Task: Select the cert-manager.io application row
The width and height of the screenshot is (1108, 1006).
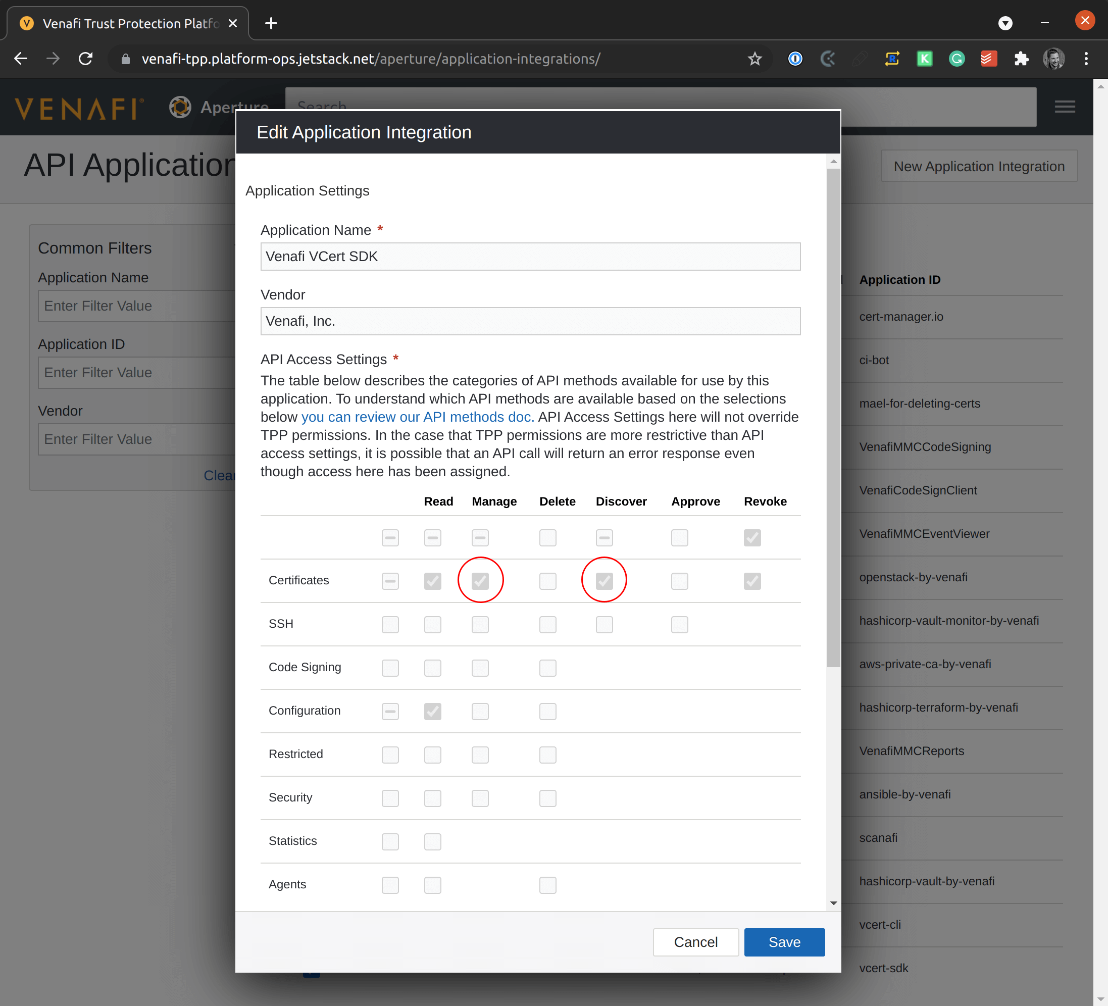Action: click(953, 317)
